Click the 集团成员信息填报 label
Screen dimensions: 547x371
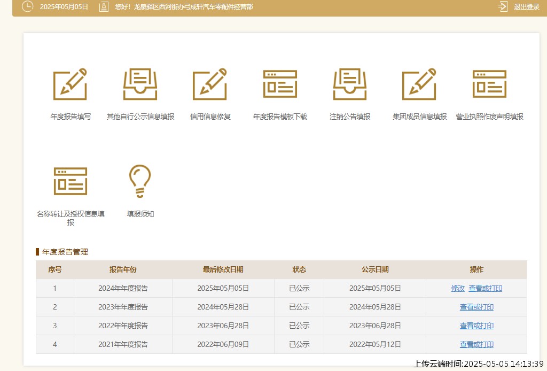[x=420, y=117]
